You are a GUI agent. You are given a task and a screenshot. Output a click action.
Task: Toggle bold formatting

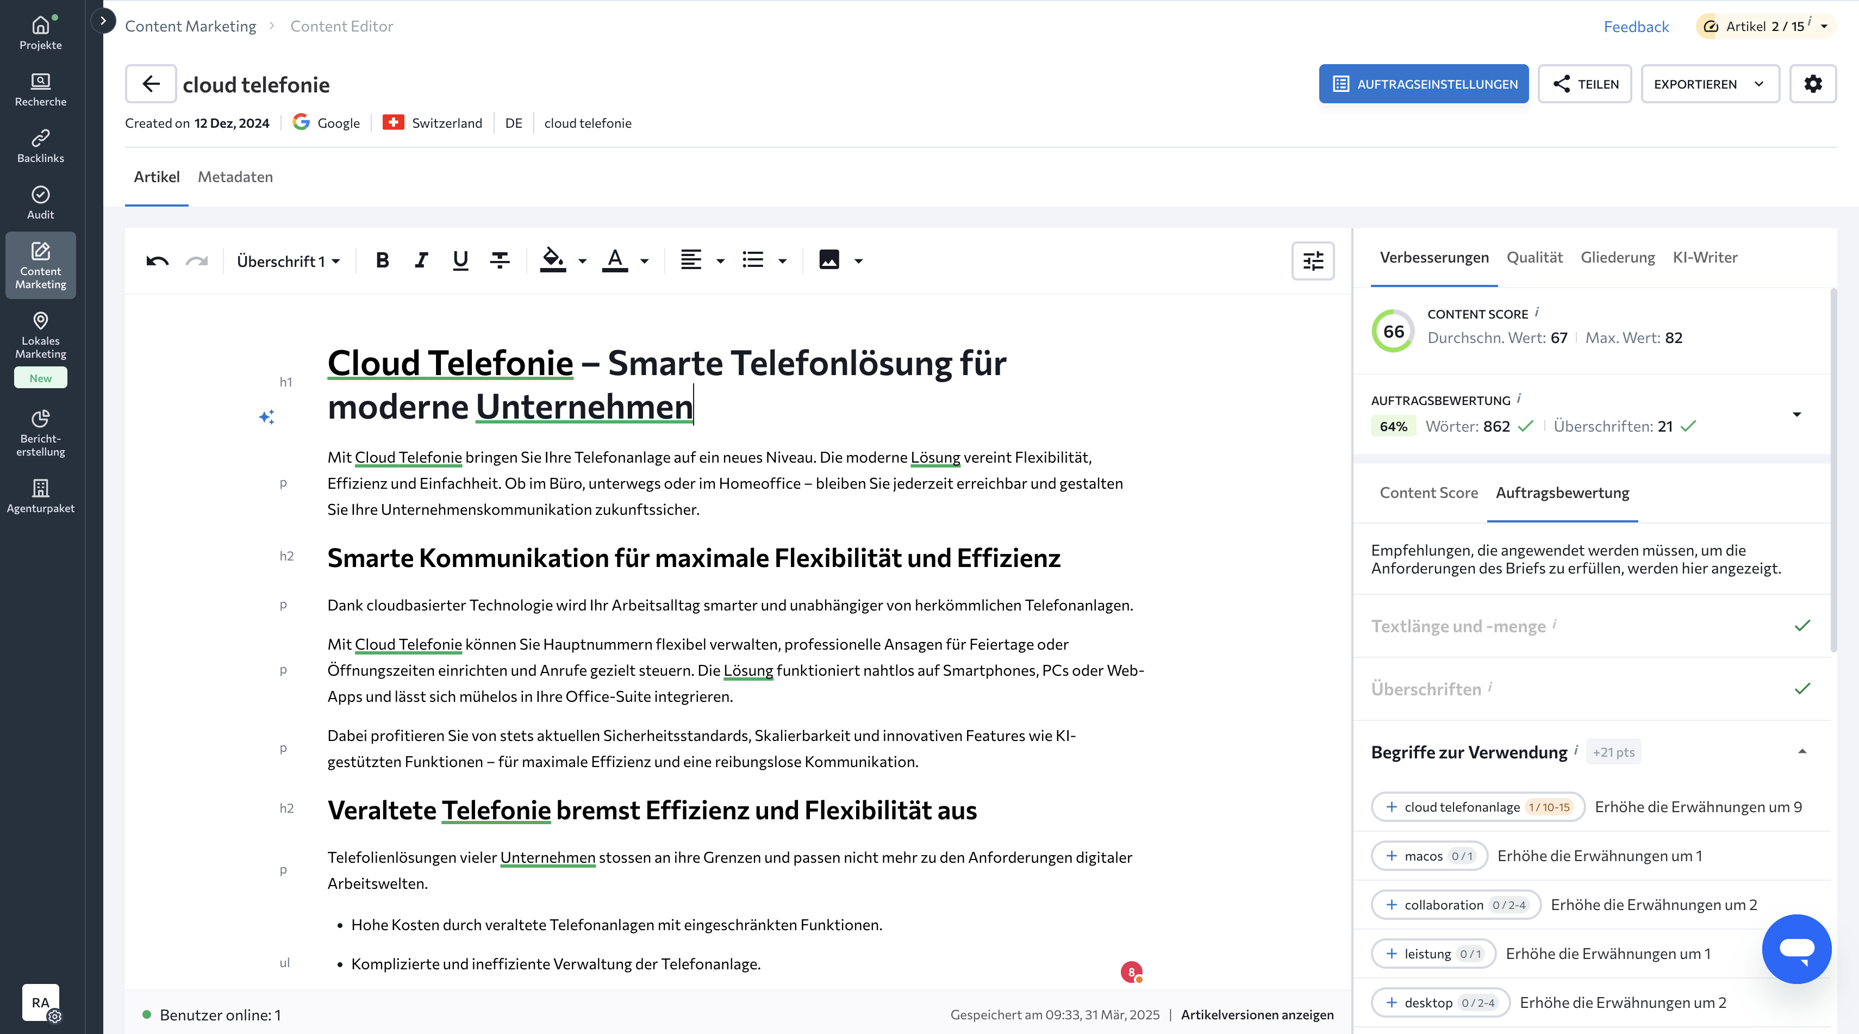(383, 260)
